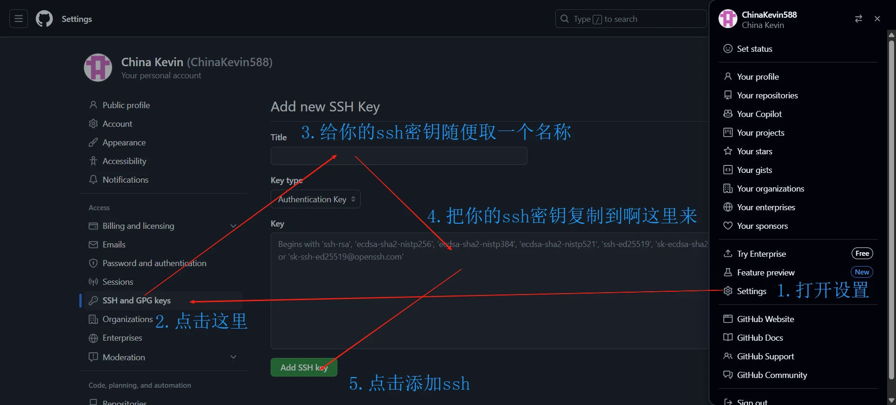The image size is (896, 405).
Task: Click the Add SSH key button
Action: click(x=304, y=368)
